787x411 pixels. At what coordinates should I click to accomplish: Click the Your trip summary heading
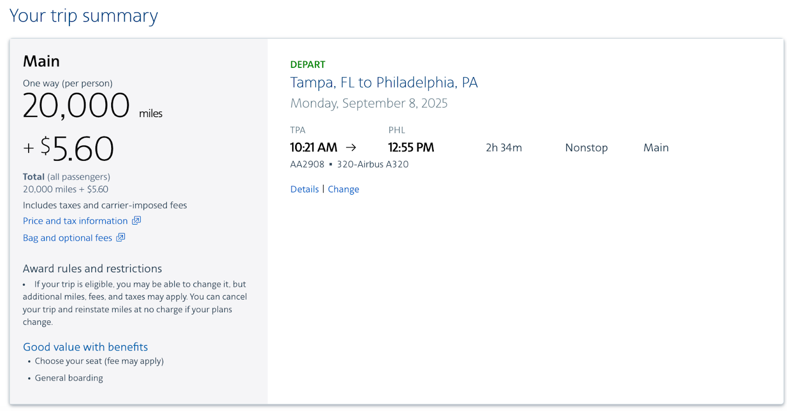point(84,16)
